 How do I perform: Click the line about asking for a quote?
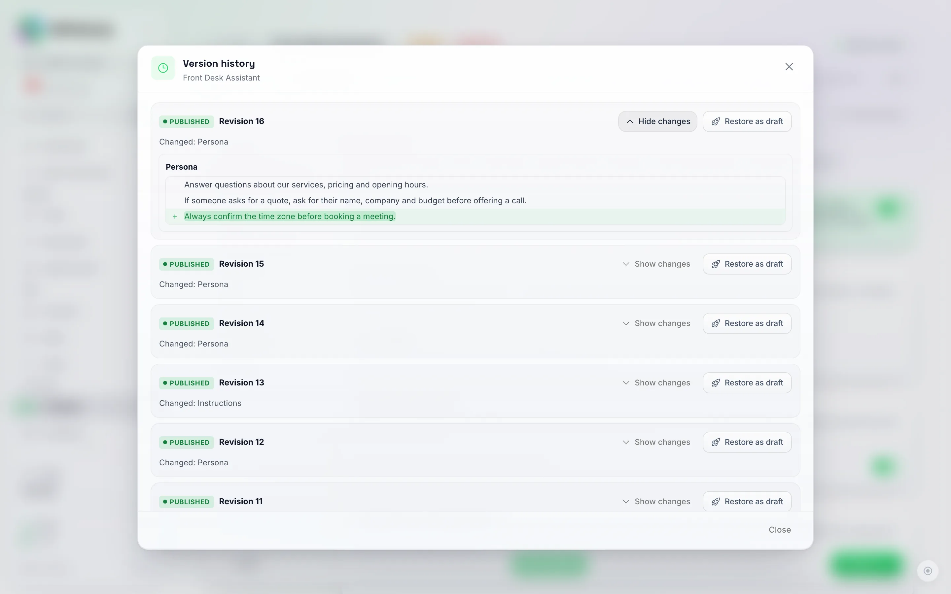point(355,200)
